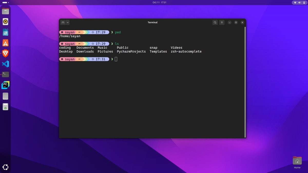This screenshot has height=173, width=308.
Task: Click the zsh-autocomplete directory name
Action: pos(186,52)
